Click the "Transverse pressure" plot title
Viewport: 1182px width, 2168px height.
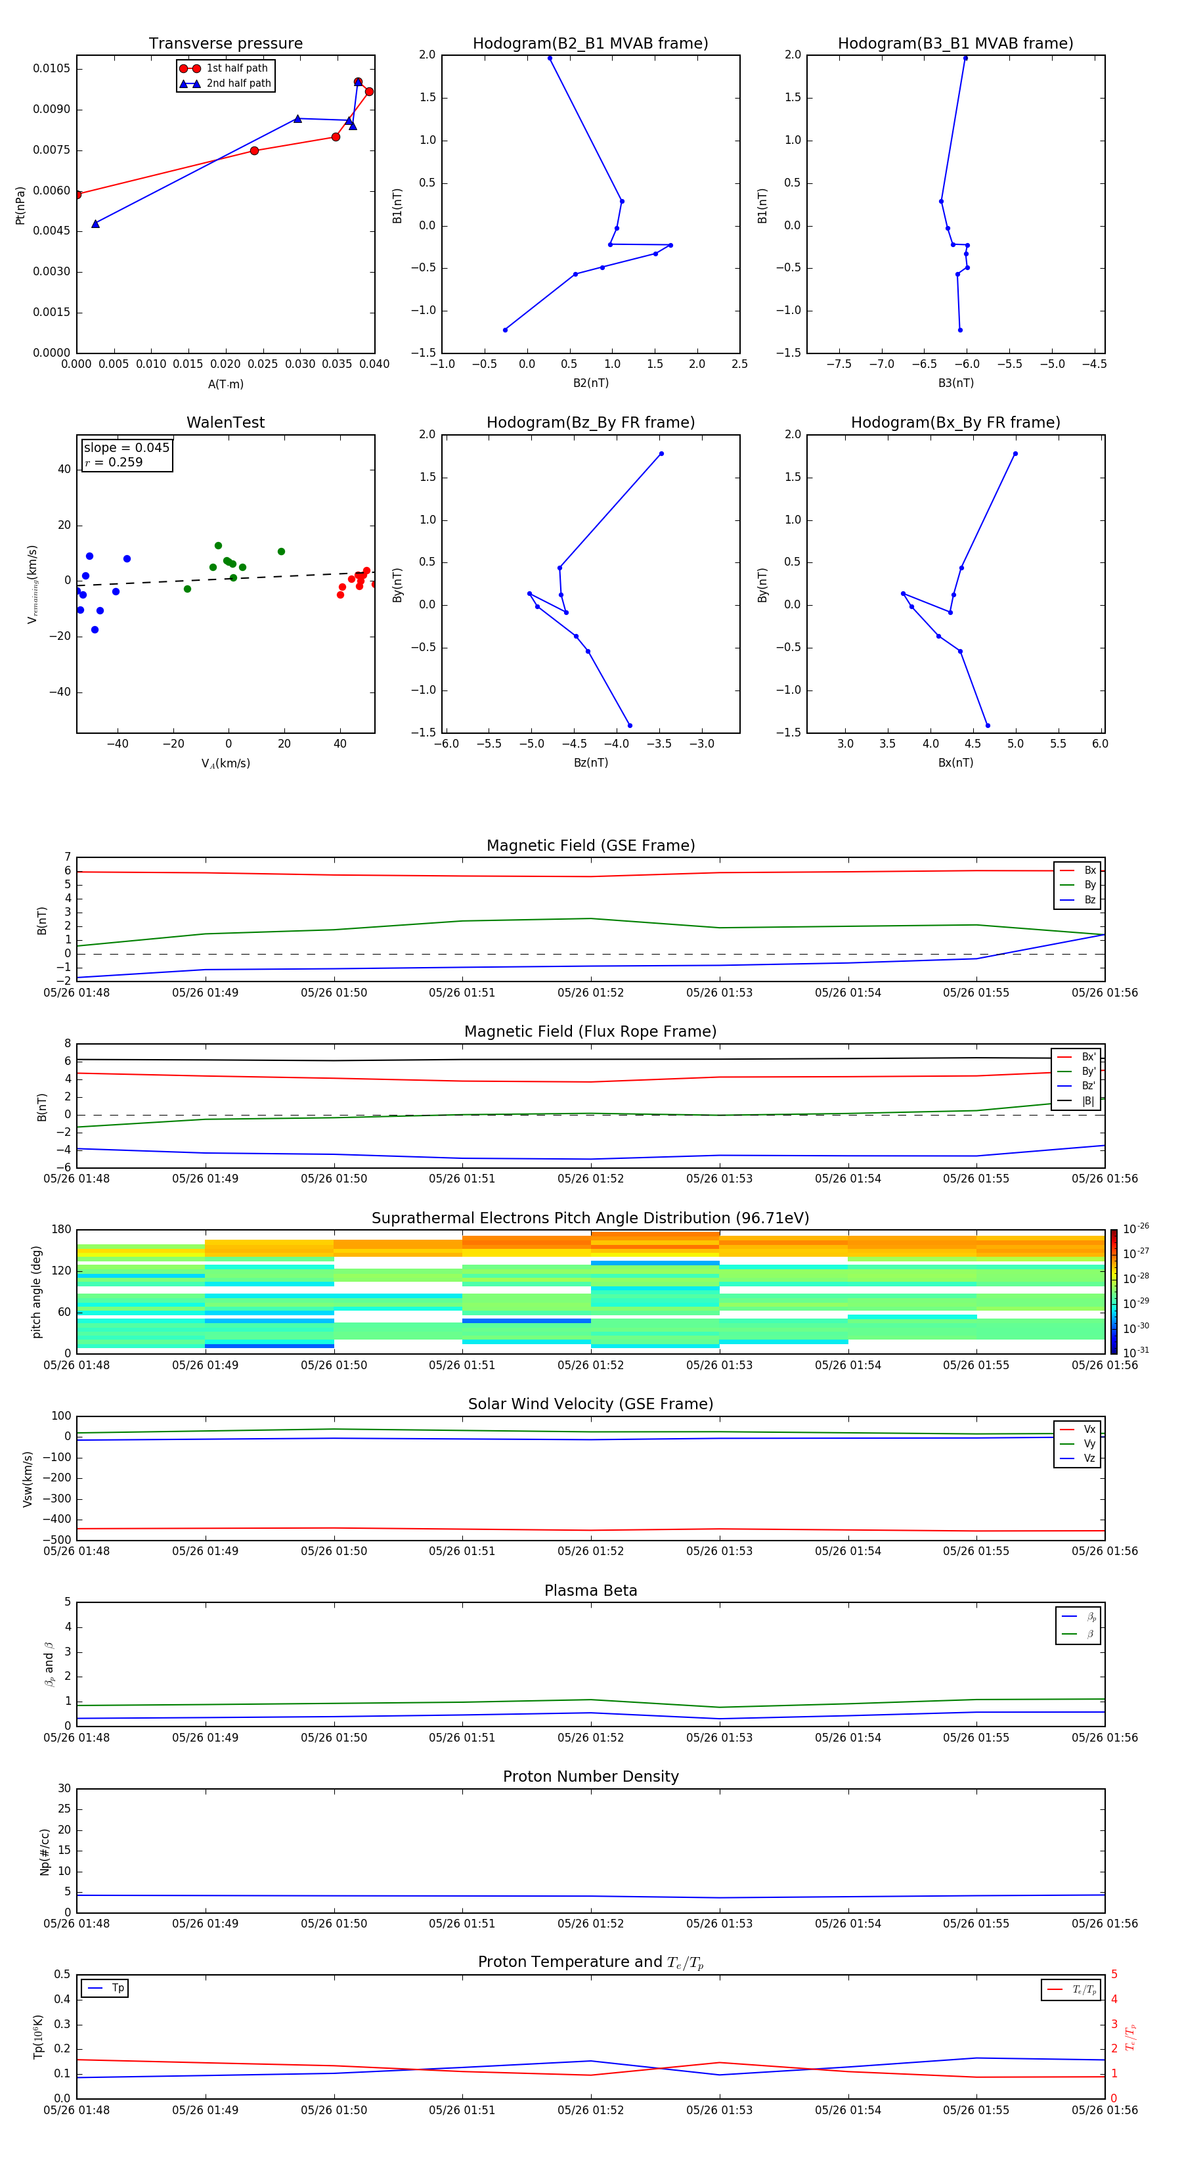225,44
